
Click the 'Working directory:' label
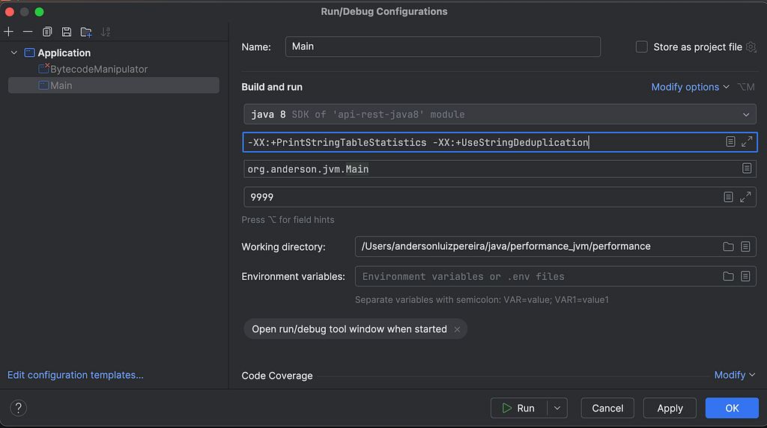(x=283, y=247)
